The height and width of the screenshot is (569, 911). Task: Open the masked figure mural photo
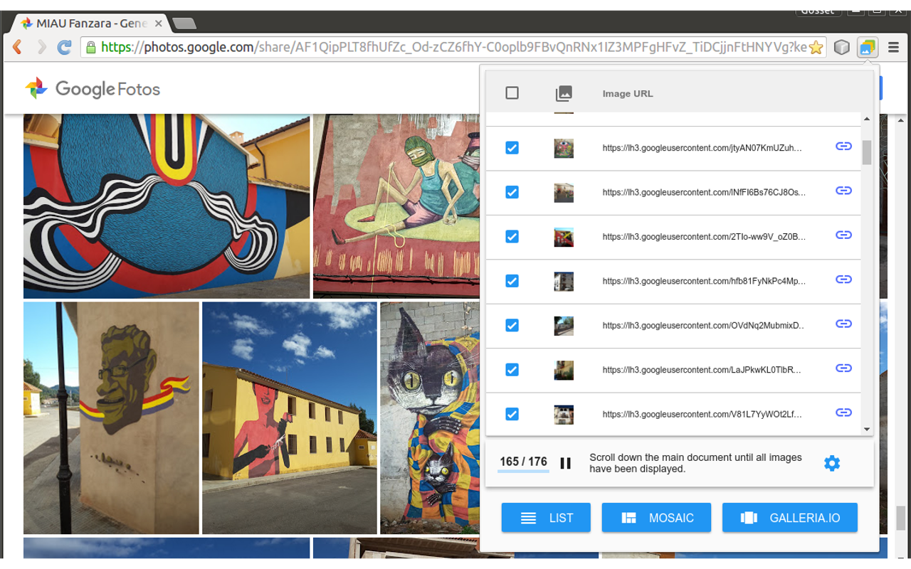pyautogui.click(x=396, y=206)
